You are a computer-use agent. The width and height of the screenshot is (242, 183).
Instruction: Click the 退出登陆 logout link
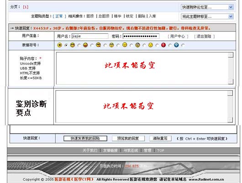pyautogui.click(x=204, y=36)
